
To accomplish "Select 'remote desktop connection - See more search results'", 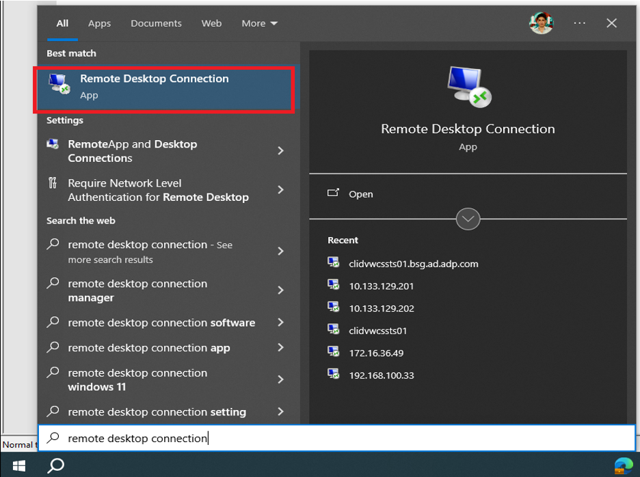I will [169, 251].
